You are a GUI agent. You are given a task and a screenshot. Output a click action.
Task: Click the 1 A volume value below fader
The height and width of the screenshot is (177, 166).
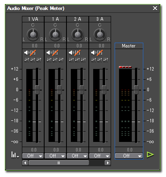pyautogui.click(x=55, y=150)
